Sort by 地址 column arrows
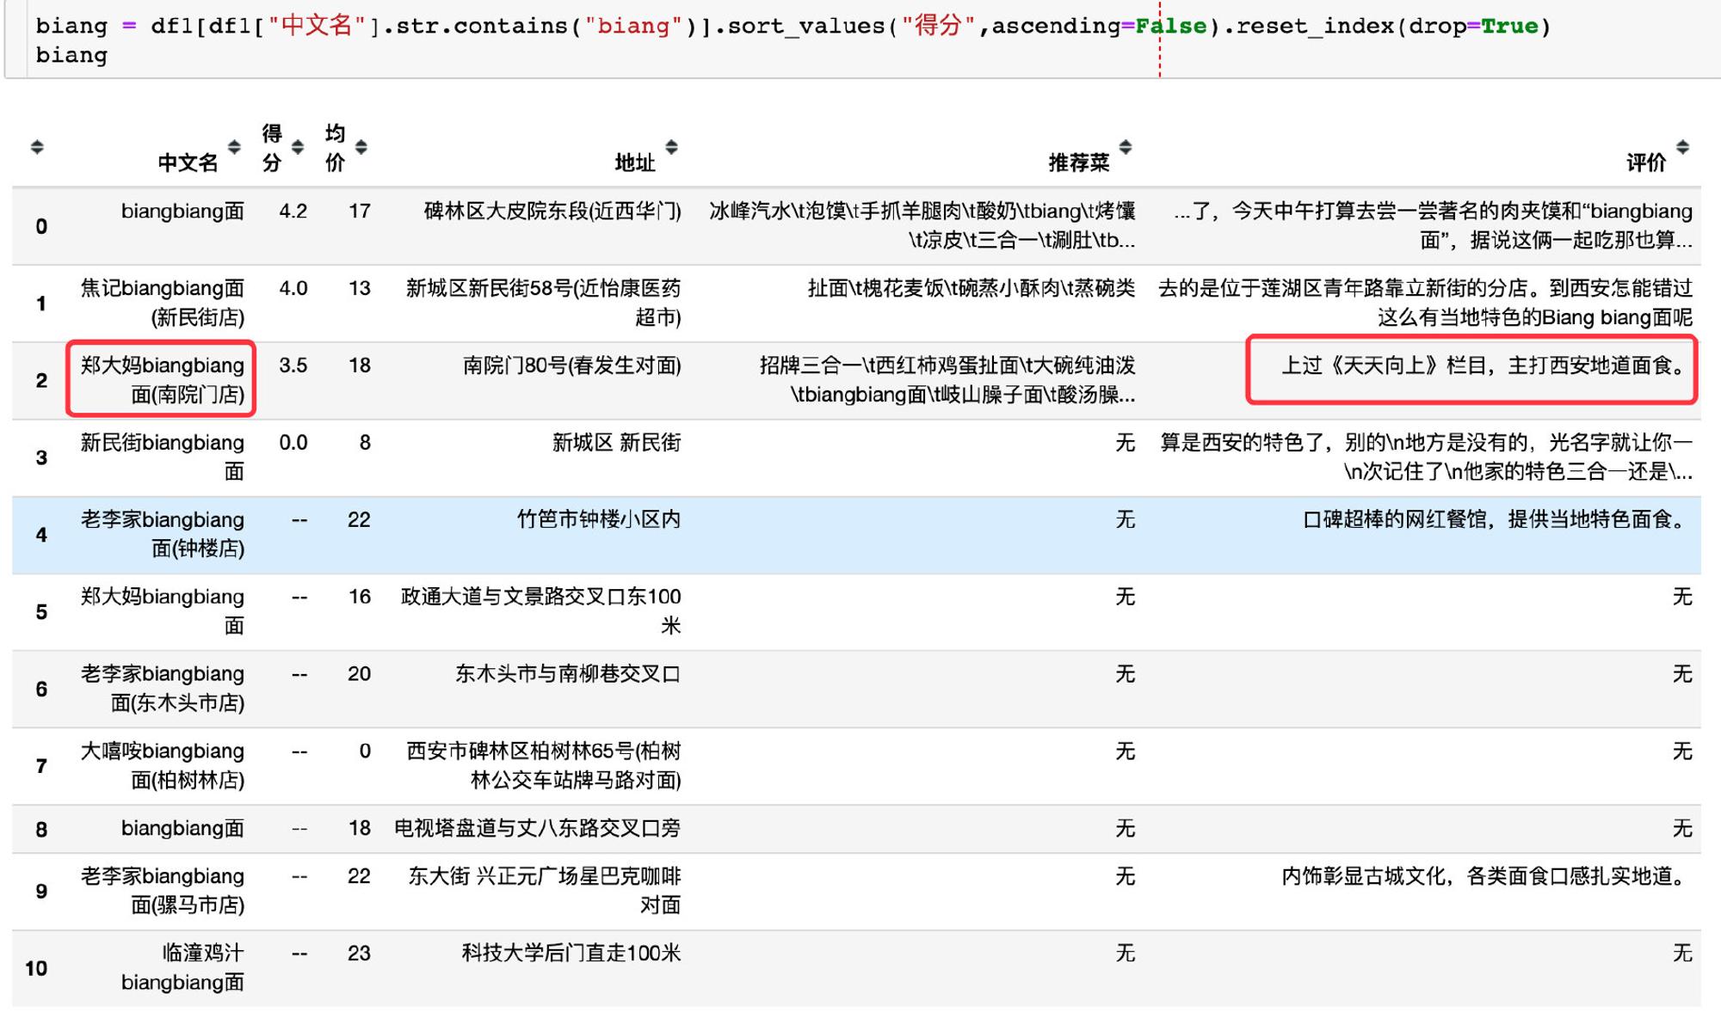1721x1018 pixels. click(672, 147)
